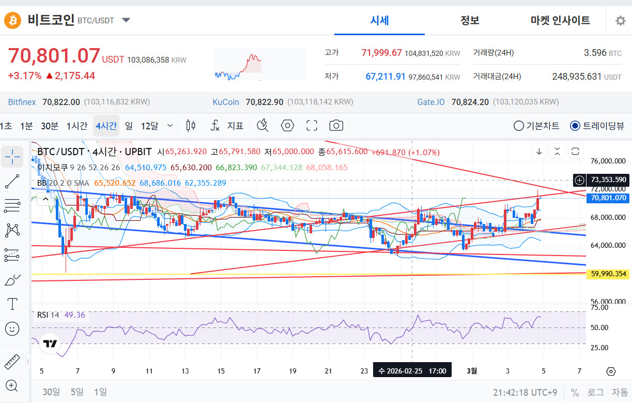
Task: Click the BTC/USDT · 4시간 · UPBIT title
Action: point(94,152)
